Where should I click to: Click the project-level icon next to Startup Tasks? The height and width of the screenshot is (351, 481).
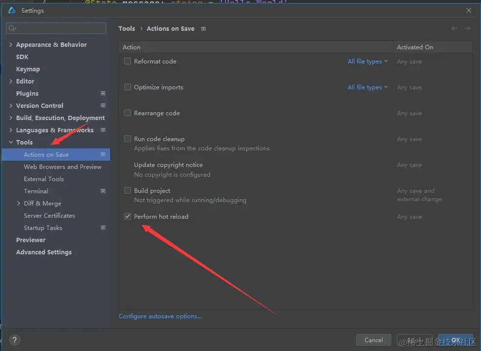pyautogui.click(x=103, y=227)
